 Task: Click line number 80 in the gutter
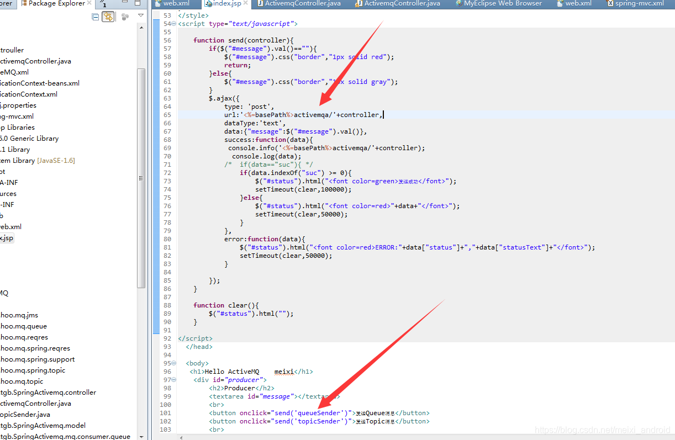click(x=167, y=239)
